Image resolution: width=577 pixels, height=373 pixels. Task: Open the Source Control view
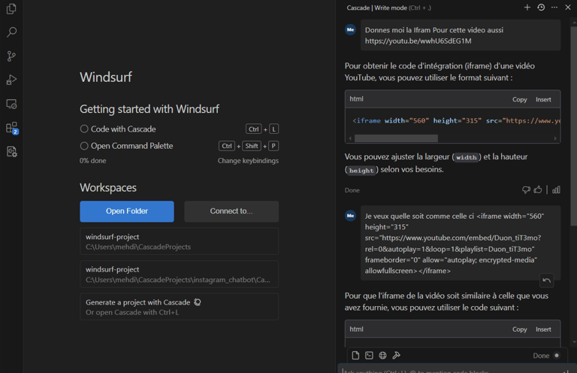(11, 56)
